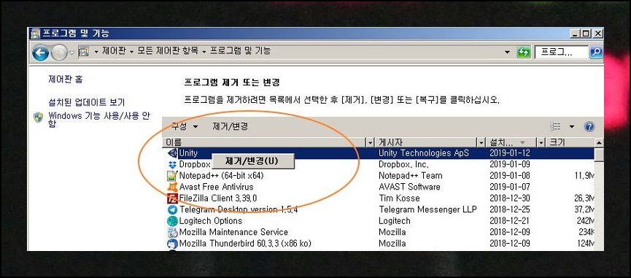
Task: Choose 제거/변경(U) from context menu
Action: pyautogui.click(x=252, y=161)
